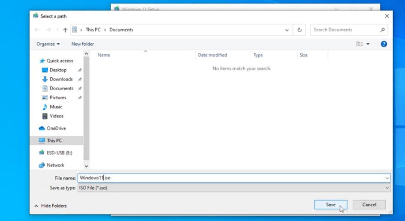Click the search magnifier icon
405x221 pixels.
pos(383,30)
